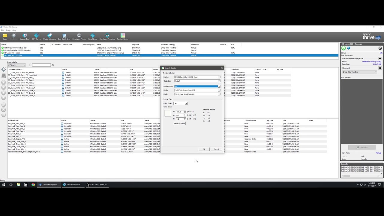This screenshot has width=384, height=216.
Task: Open the File menu
Action: (2, 30)
